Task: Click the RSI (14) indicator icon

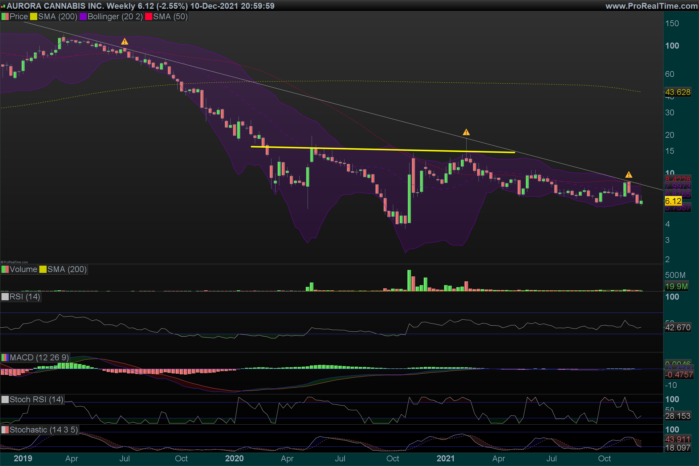Action: 5,296
